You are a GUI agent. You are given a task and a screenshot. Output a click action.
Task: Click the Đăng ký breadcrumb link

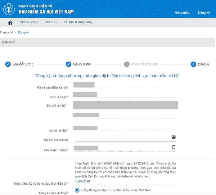[x=23, y=33]
